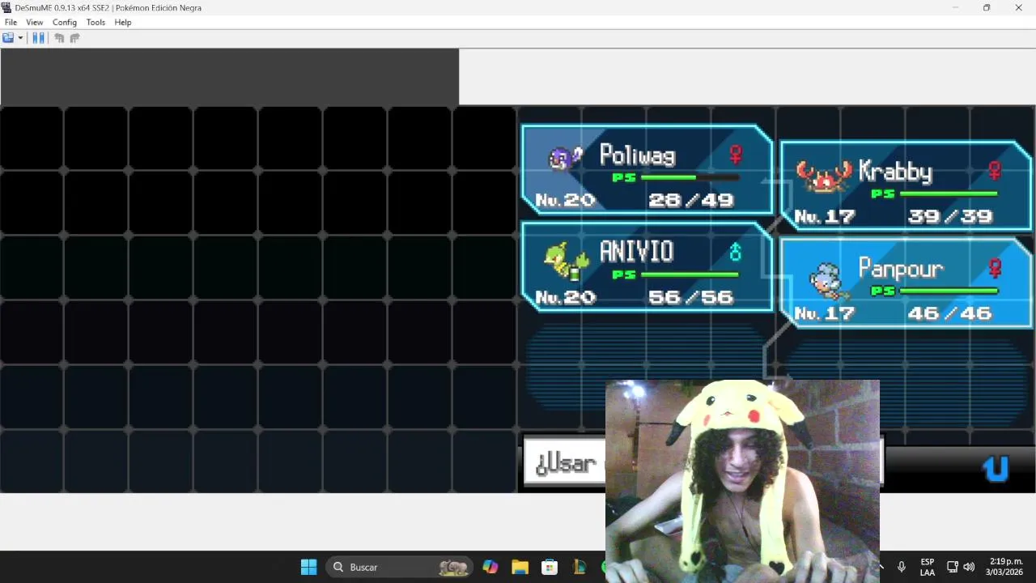
Task: Click Panpour's HP value 46/46
Action: point(949,313)
